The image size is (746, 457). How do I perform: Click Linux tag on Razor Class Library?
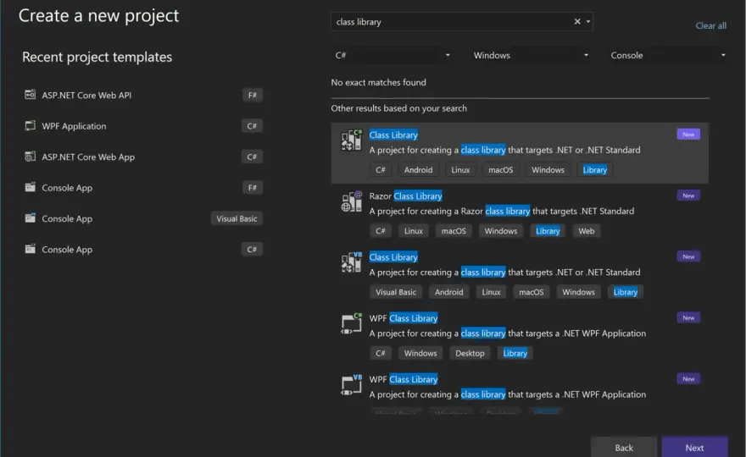(413, 231)
